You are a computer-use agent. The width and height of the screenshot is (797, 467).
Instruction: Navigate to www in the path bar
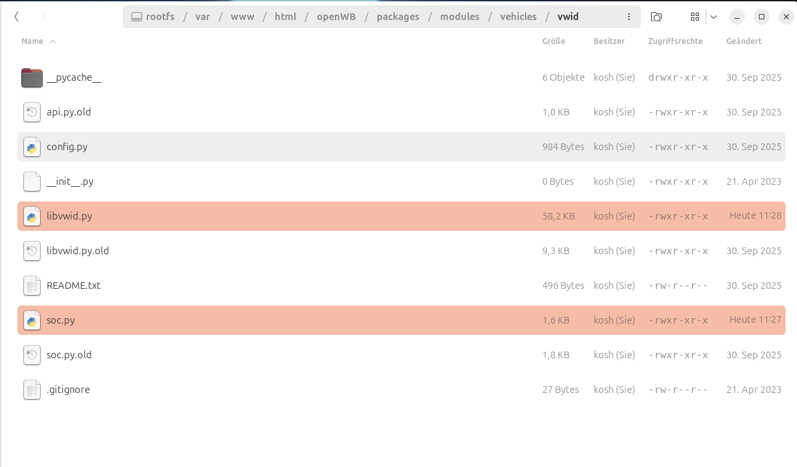point(243,17)
